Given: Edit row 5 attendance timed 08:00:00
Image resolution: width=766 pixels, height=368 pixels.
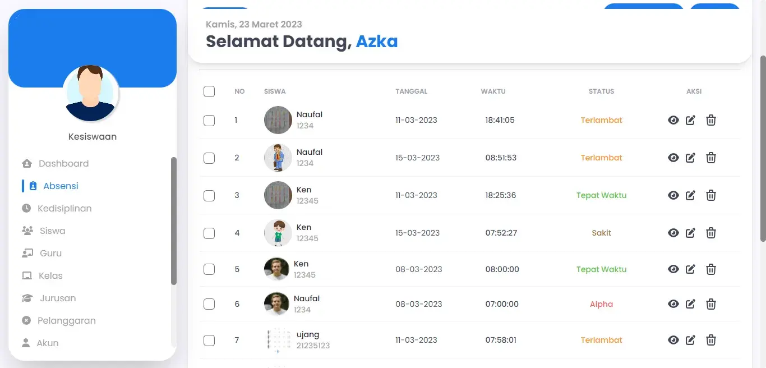Looking at the screenshot, I should click(690, 269).
